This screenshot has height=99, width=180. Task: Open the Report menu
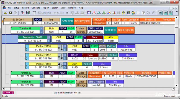click(46, 8)
